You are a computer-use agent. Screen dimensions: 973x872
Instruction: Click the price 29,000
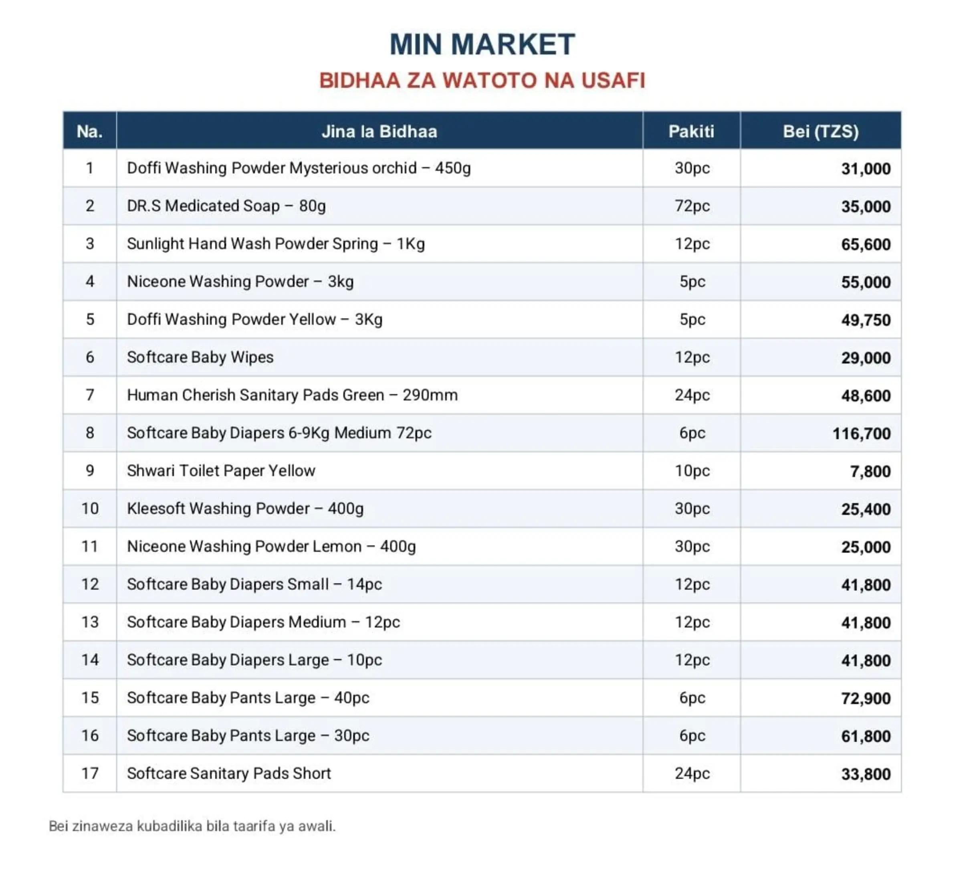[866, 358]
